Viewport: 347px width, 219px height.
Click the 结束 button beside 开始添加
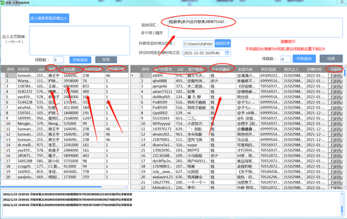click(106, 60)
